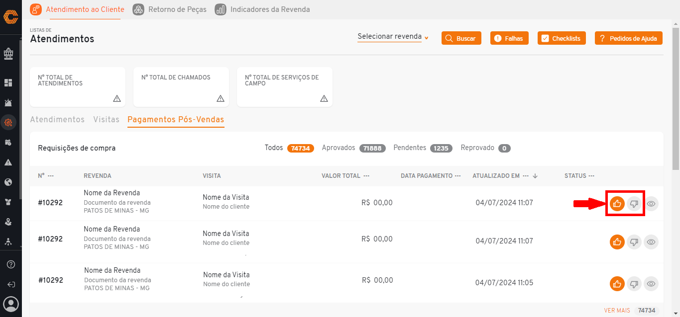Click the date 04/07/2024 11:05
The image size is (680, 317).
(x=504, y=283)
